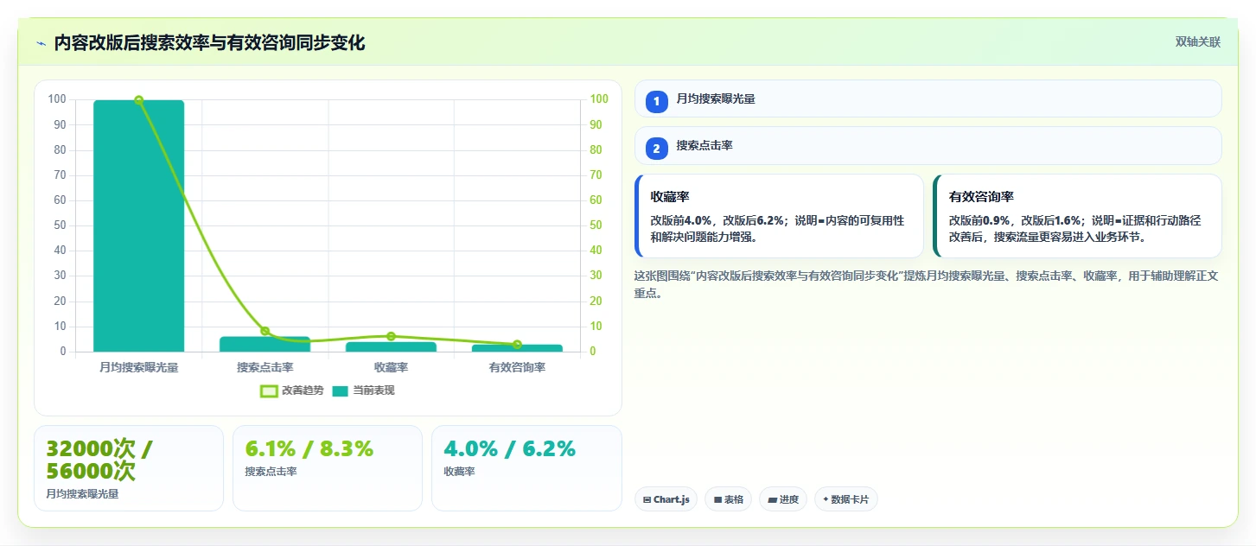
Task: Click the icon in the Chart.js tag
Action: click(x=647, y=499)
